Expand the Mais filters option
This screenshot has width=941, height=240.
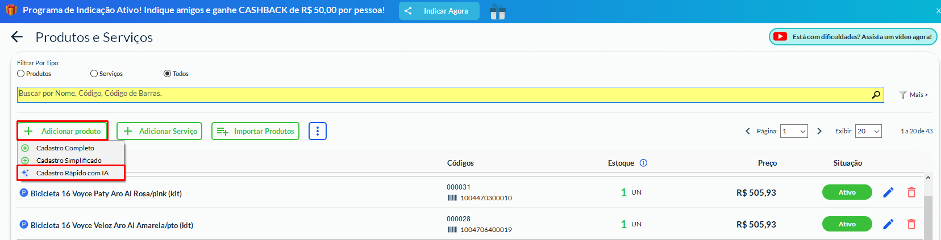[x=913, y=95]
